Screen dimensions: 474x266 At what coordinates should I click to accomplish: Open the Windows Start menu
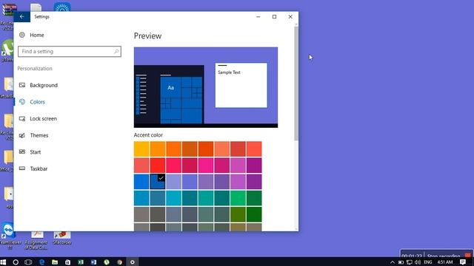[x=3, y=262]
